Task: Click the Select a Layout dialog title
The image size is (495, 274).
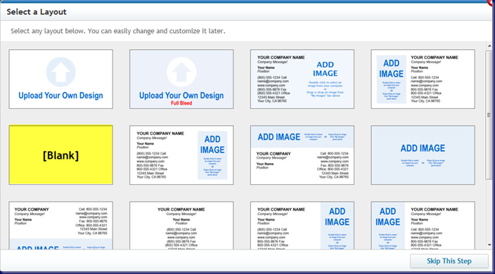Action: pos(37,12)
